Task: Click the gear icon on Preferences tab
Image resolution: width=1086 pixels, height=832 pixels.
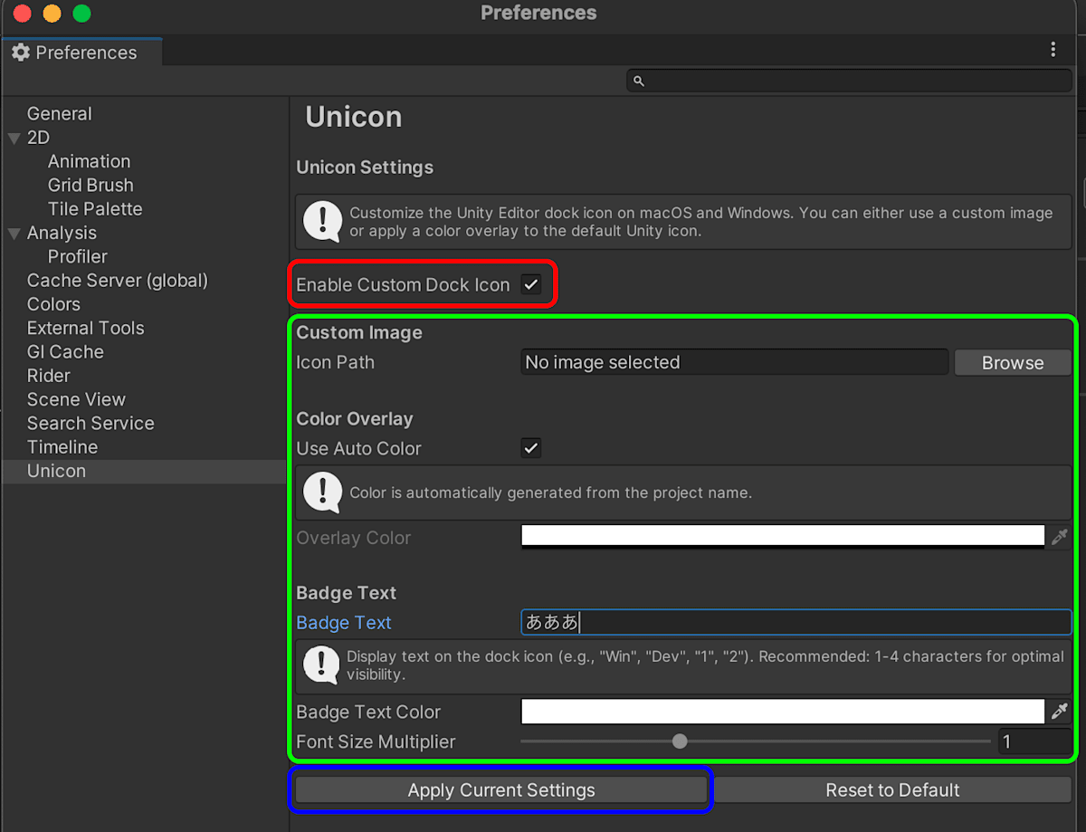Action: 21,53
